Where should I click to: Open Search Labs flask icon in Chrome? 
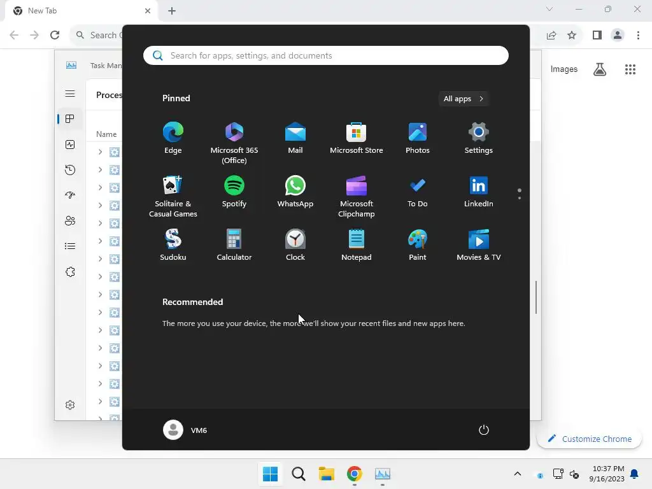tap(600, 69)
